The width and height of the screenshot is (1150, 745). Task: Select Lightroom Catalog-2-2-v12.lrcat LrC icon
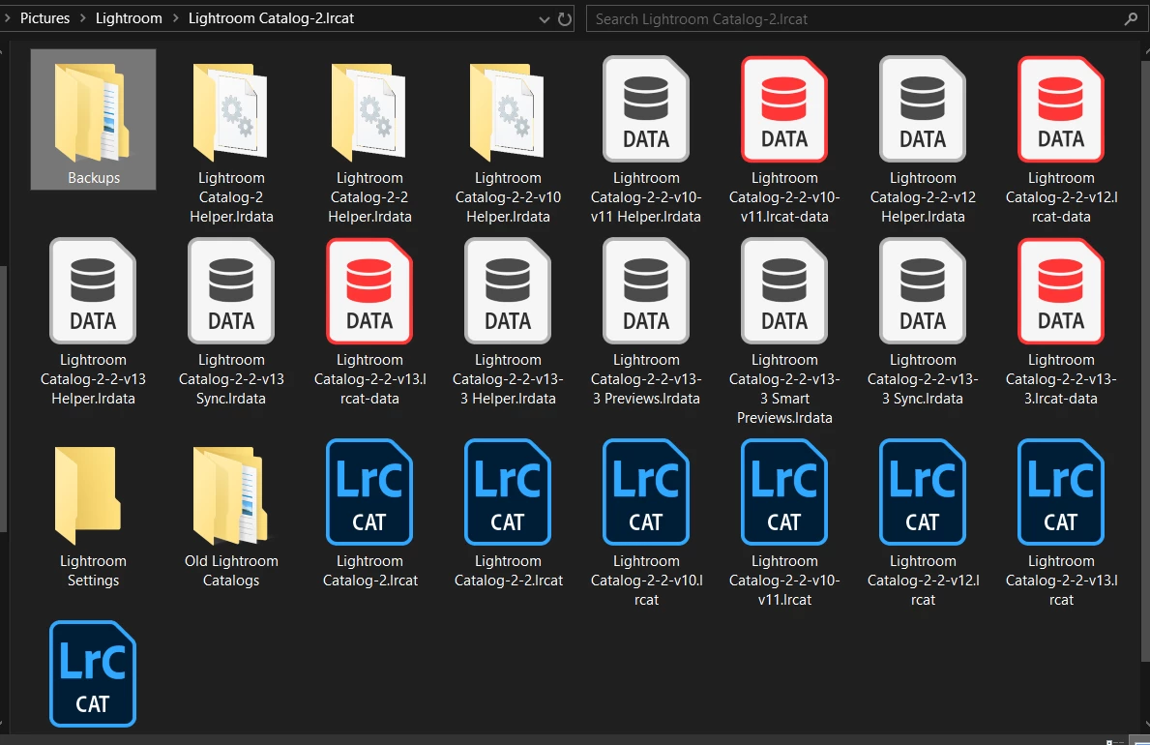923,492
